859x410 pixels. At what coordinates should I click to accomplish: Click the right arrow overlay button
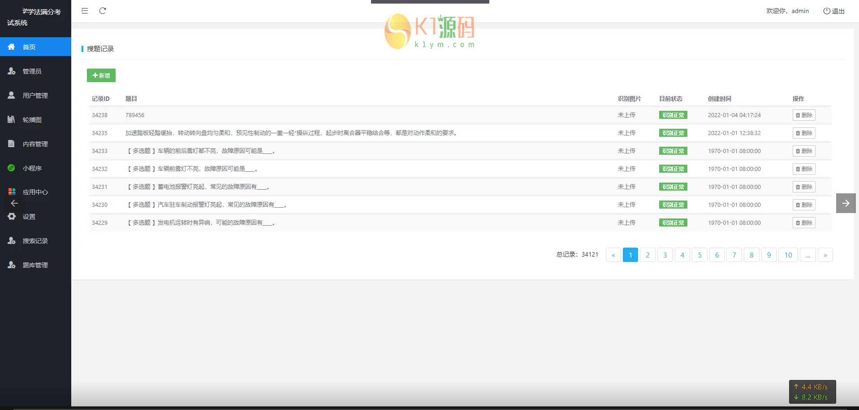coord(846,203)
